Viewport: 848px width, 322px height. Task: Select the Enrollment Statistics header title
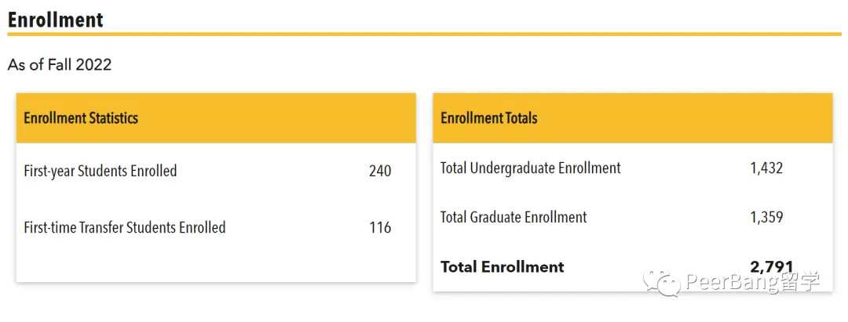[81, 118]
